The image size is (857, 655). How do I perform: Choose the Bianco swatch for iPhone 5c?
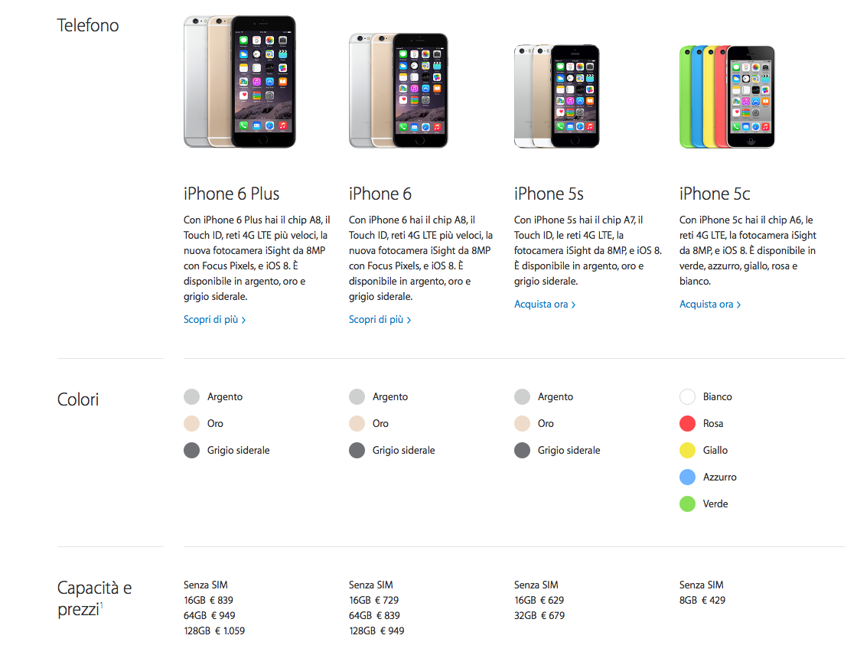pyautogui.click(x=688, y=396)
